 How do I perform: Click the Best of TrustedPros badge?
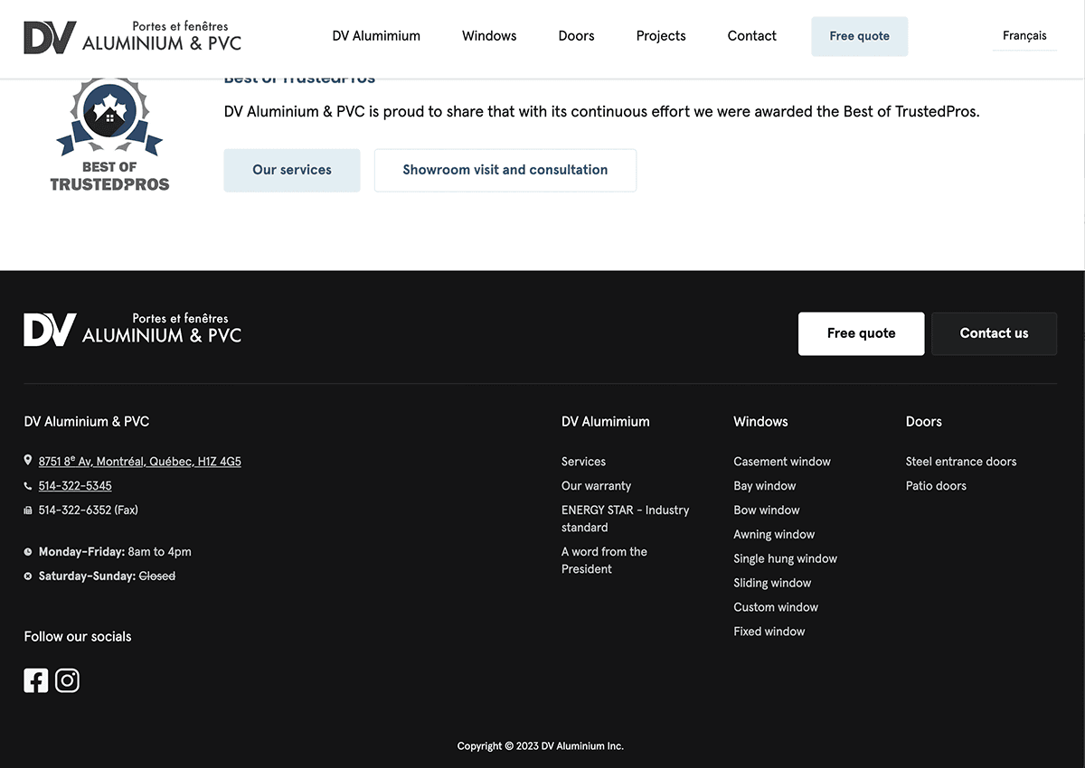tap(109, 135)
